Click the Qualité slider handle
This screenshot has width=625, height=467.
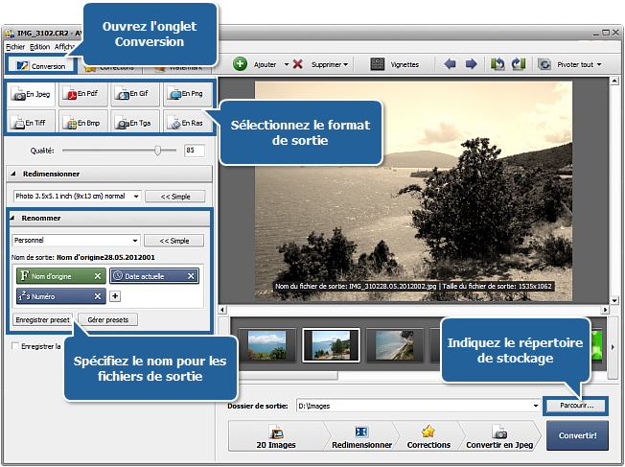point(158,151)
